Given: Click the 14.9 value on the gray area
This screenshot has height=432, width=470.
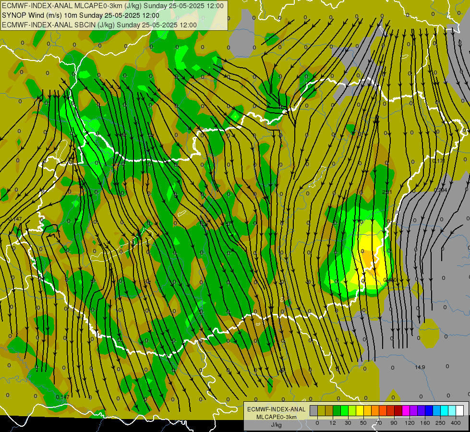Looking at the screenshot, I should (420, 367).
